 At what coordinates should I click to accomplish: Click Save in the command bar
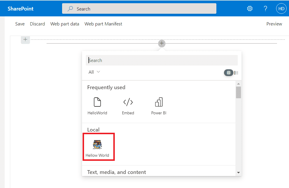click(x=20, y=24)
